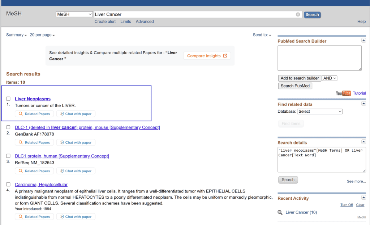Open the 20 per page menu

tap(42, 35)
